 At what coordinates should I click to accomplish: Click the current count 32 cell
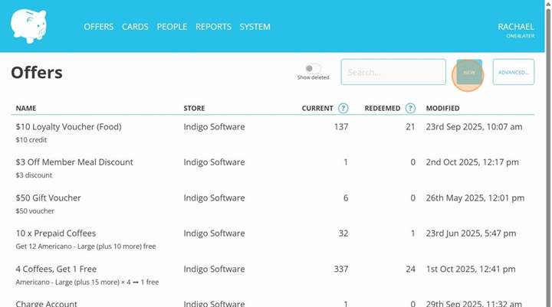pos(343,234)
